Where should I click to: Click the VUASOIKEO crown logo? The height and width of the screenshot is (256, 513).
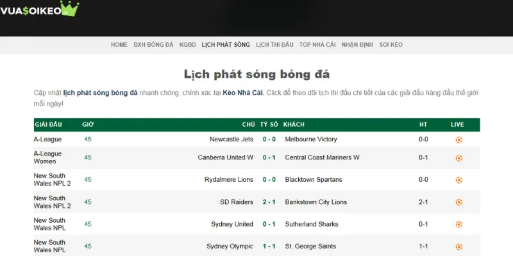40,9
